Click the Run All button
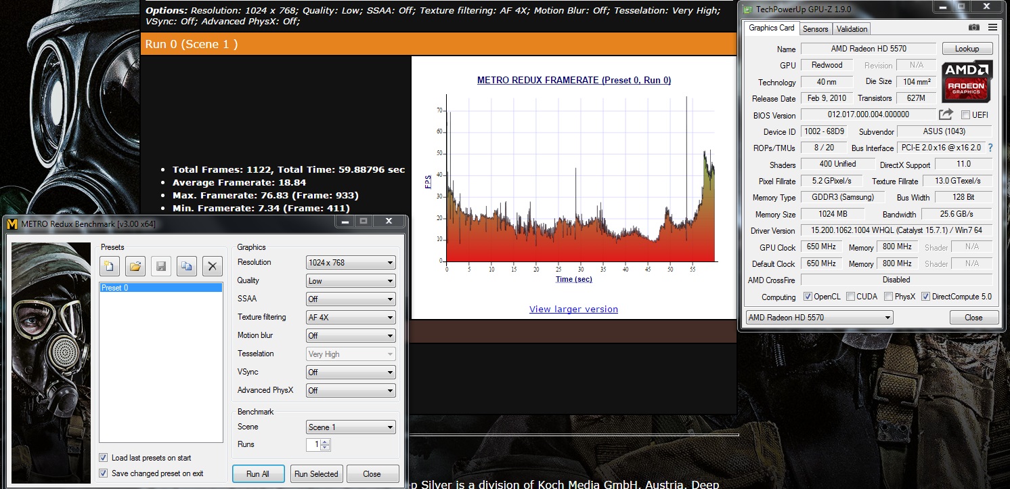Image resolution: width=1010 pixels, height=489 pixels. click(x=259, y=474)
